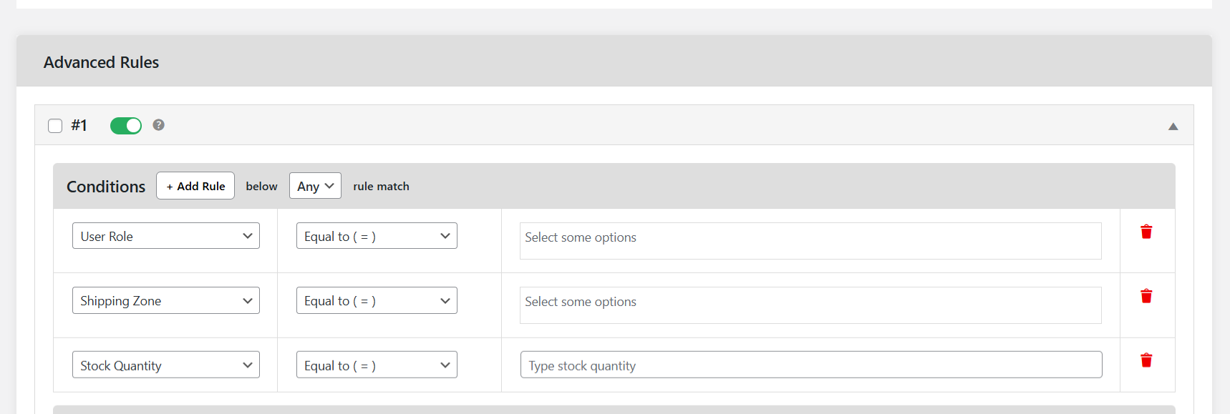Toggle the rule #1 enable switch
This screenshot has height=414, width=1230.
click(x=126, y=126)
